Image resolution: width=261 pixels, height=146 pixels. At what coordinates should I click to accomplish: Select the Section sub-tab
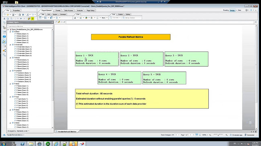pyautogui.click(x=55, y=14)
